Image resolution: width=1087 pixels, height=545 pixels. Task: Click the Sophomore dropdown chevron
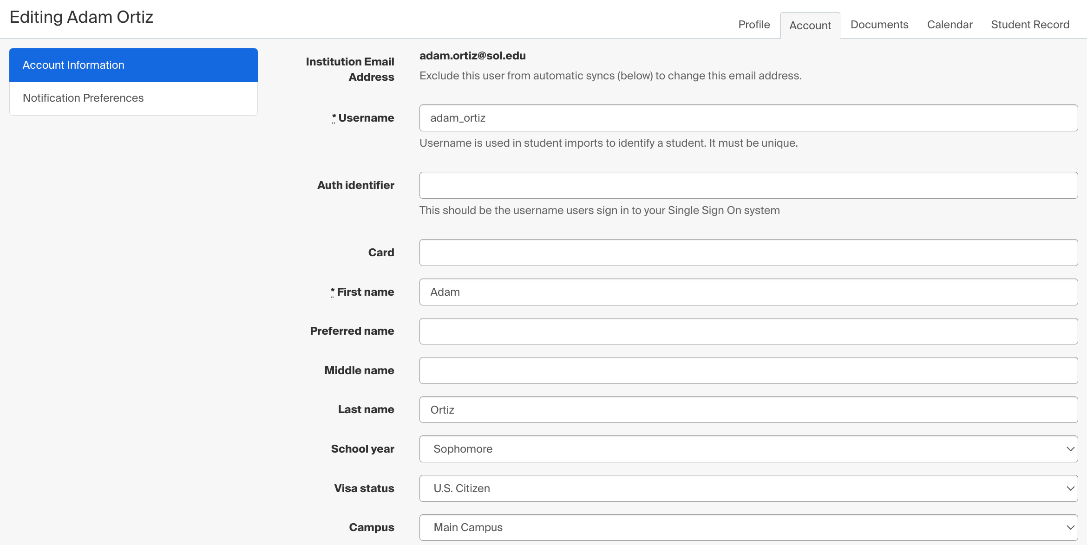tap(1070, 448)
